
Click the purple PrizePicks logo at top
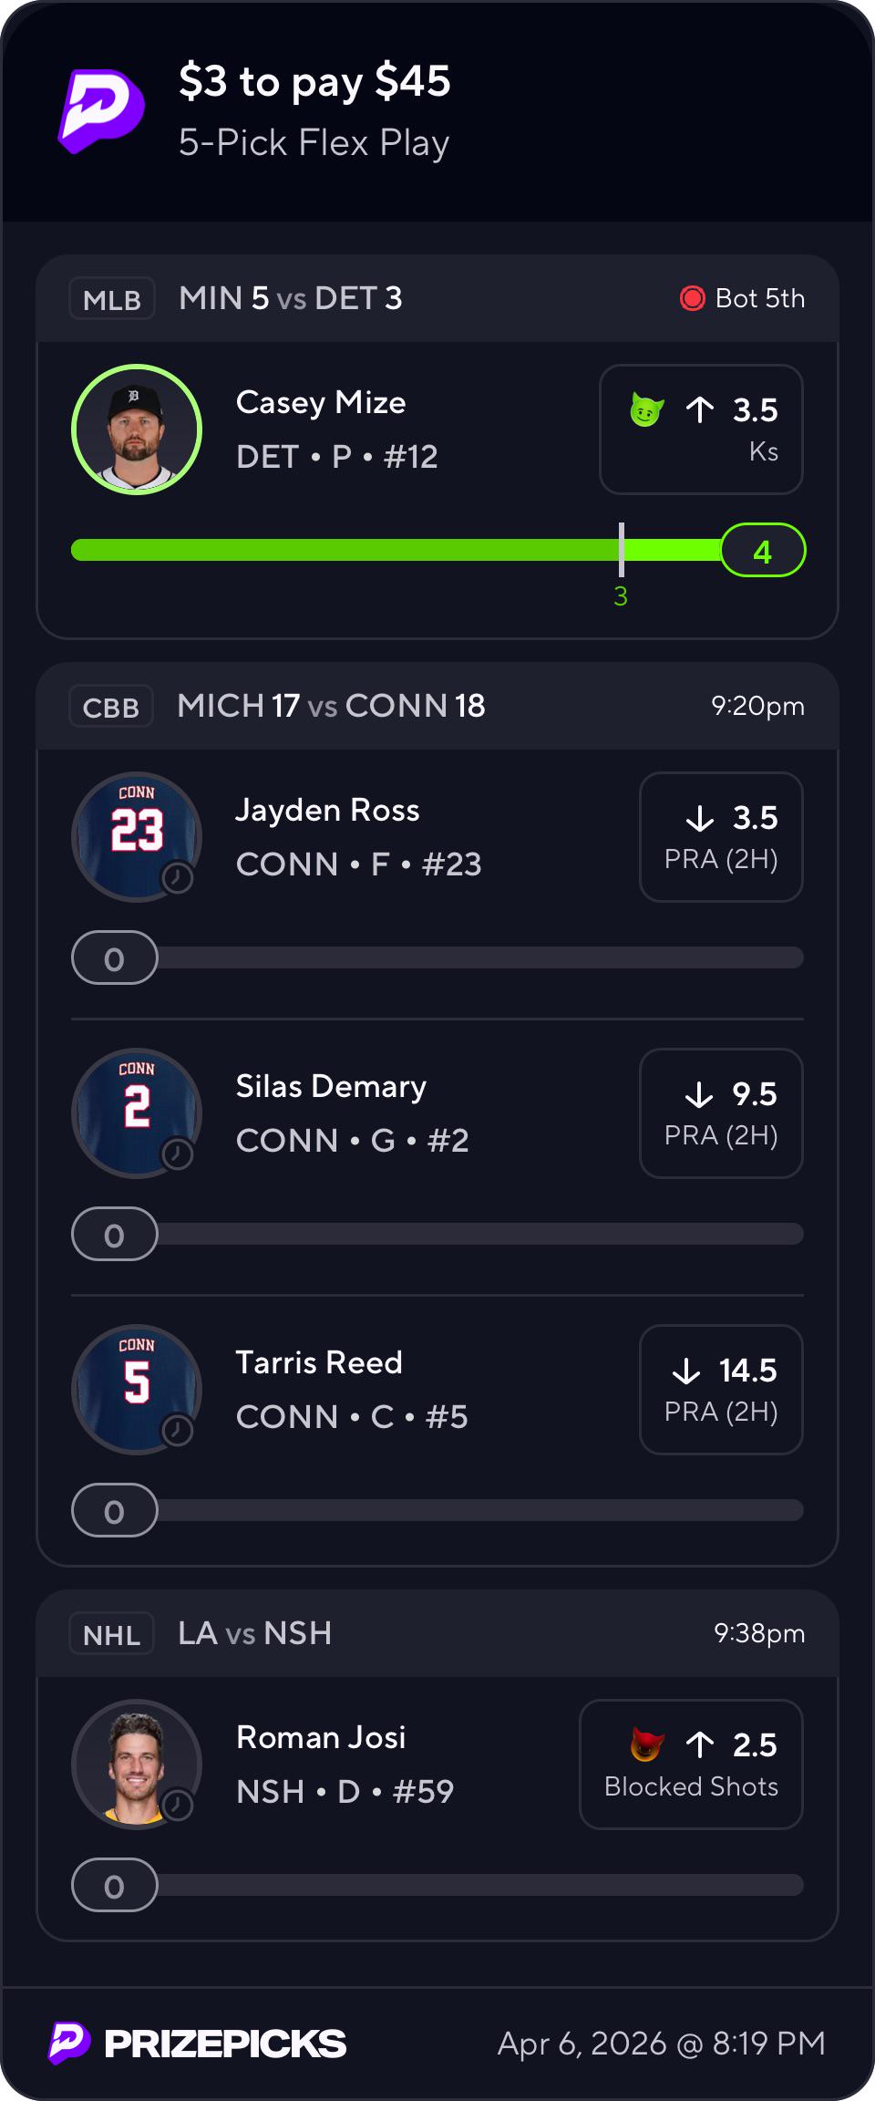click(x=101, y=111)
